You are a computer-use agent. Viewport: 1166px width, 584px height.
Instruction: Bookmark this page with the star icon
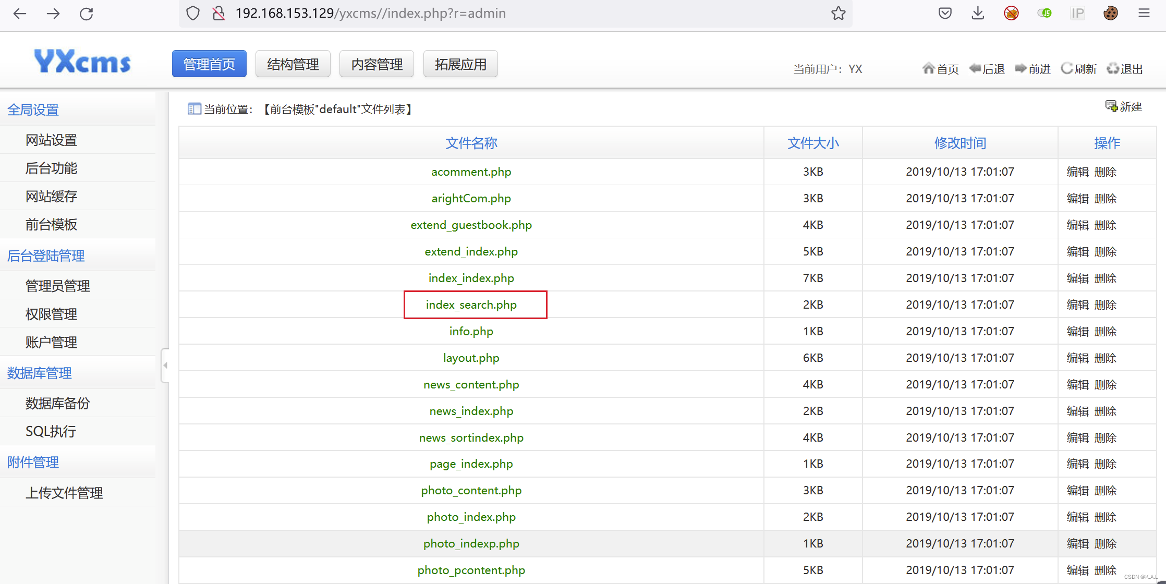pos(839,13)
